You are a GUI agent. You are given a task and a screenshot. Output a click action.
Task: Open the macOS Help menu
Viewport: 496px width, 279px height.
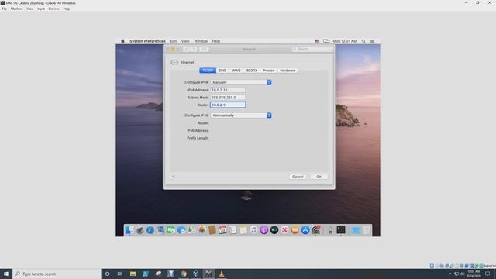216,41
